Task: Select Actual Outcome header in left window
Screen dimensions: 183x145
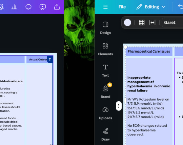Action: (38, 60)
